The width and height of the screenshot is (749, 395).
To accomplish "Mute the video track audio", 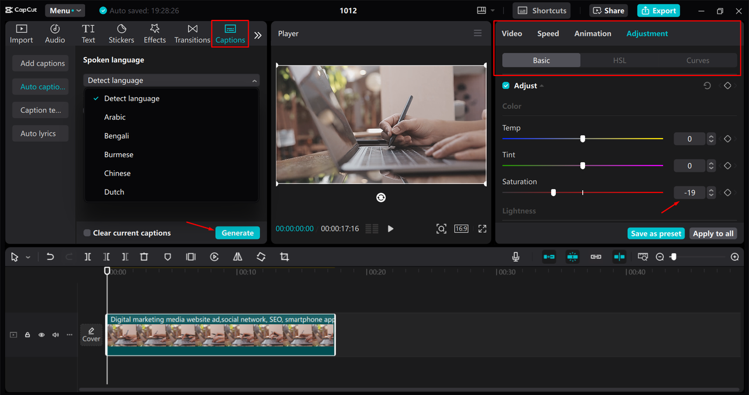I will click(56, 335).
